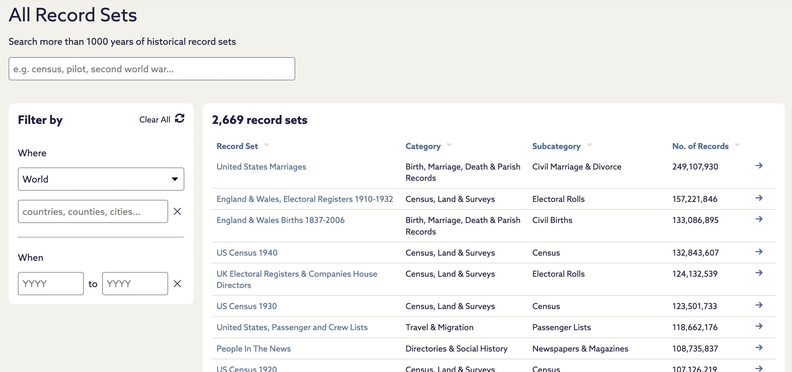Select the 124,132,539 record count

695,274
